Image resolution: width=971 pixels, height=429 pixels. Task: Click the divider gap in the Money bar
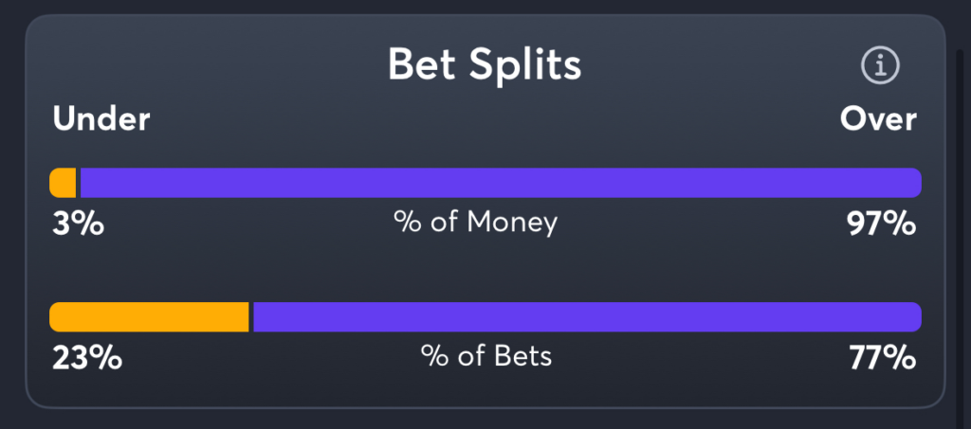pos(78,183)
